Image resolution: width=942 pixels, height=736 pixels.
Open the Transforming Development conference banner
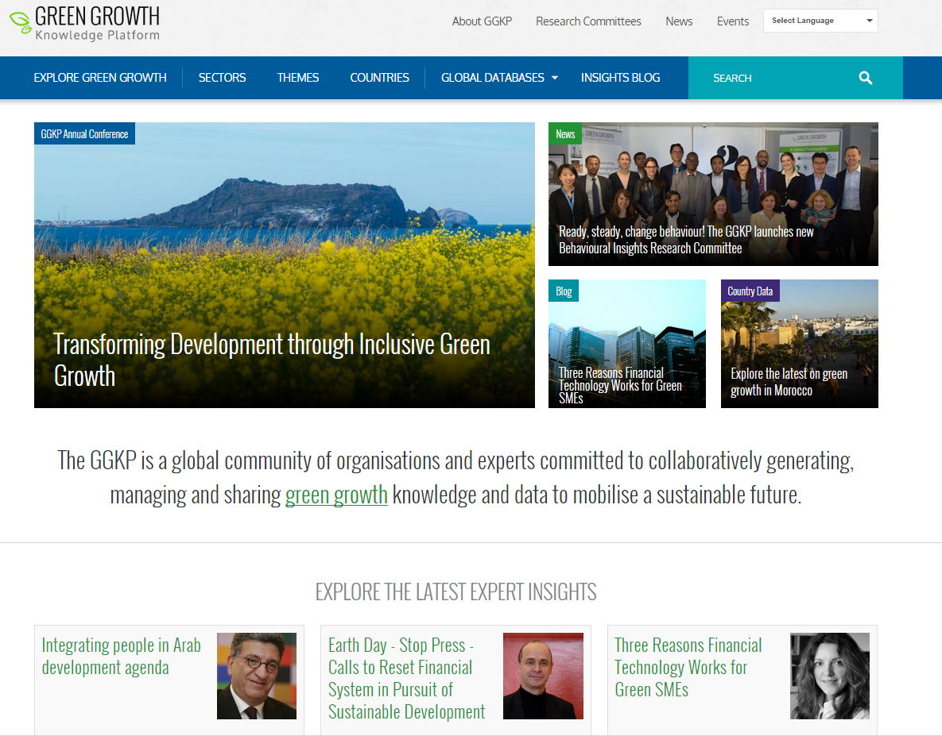pyautogui.click(x=284, y=265)
